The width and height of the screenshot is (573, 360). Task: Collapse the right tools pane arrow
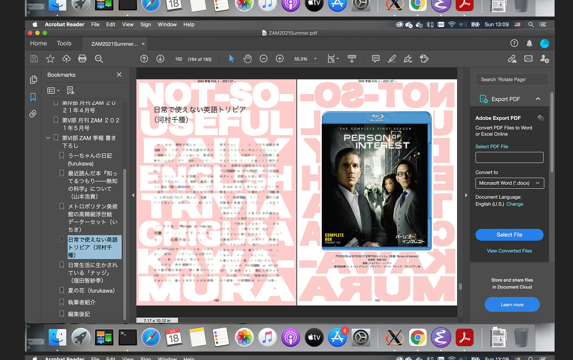pyautogui.click(x=466, y=195)
